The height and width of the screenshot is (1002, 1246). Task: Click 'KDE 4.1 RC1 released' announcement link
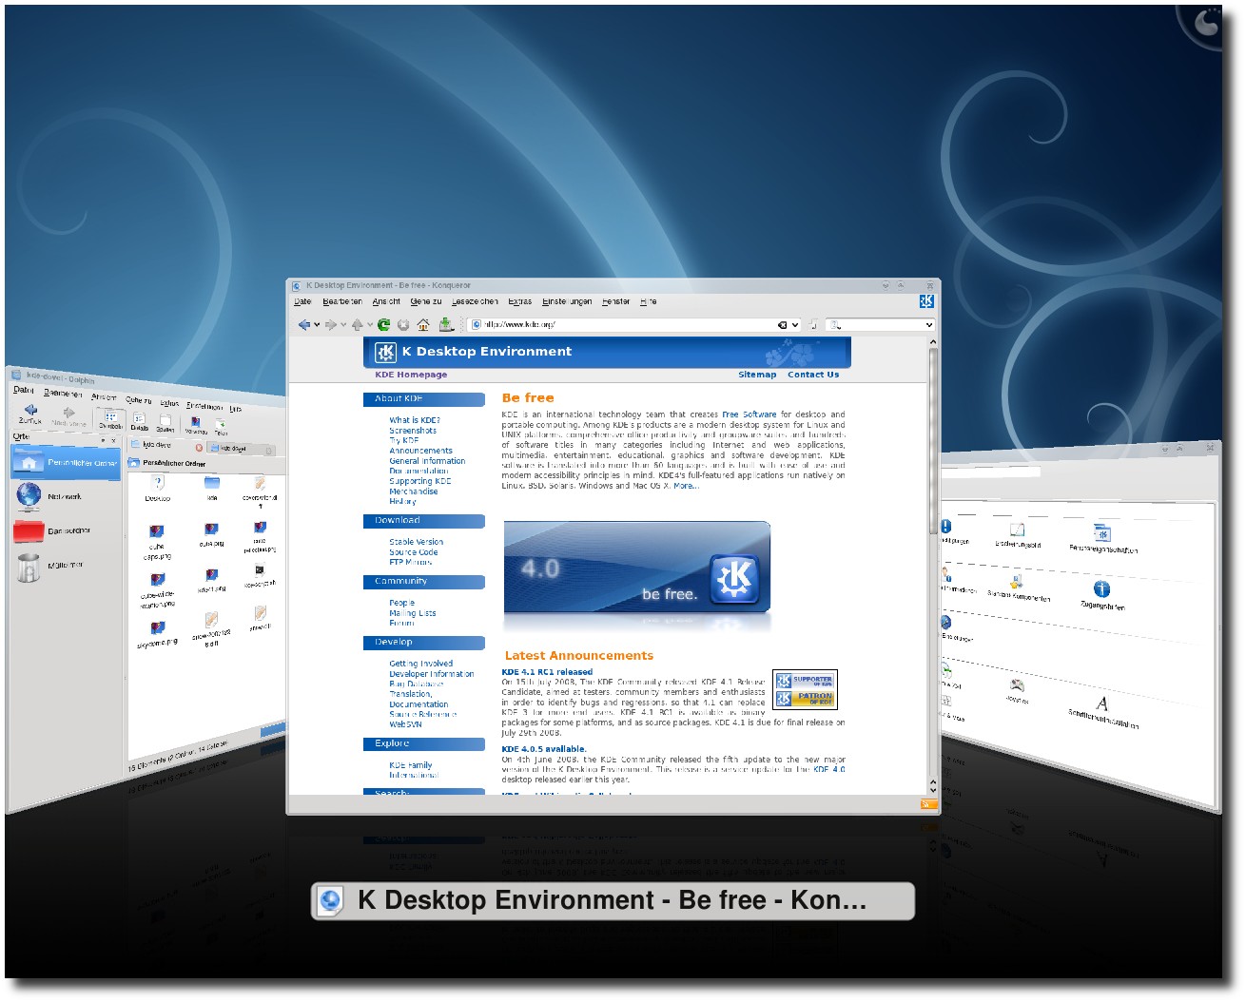tap(547, 672)
